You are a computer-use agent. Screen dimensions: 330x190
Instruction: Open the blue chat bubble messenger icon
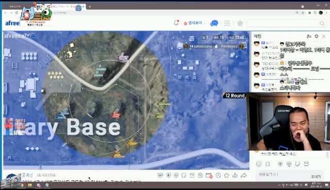tap(214, 23)
